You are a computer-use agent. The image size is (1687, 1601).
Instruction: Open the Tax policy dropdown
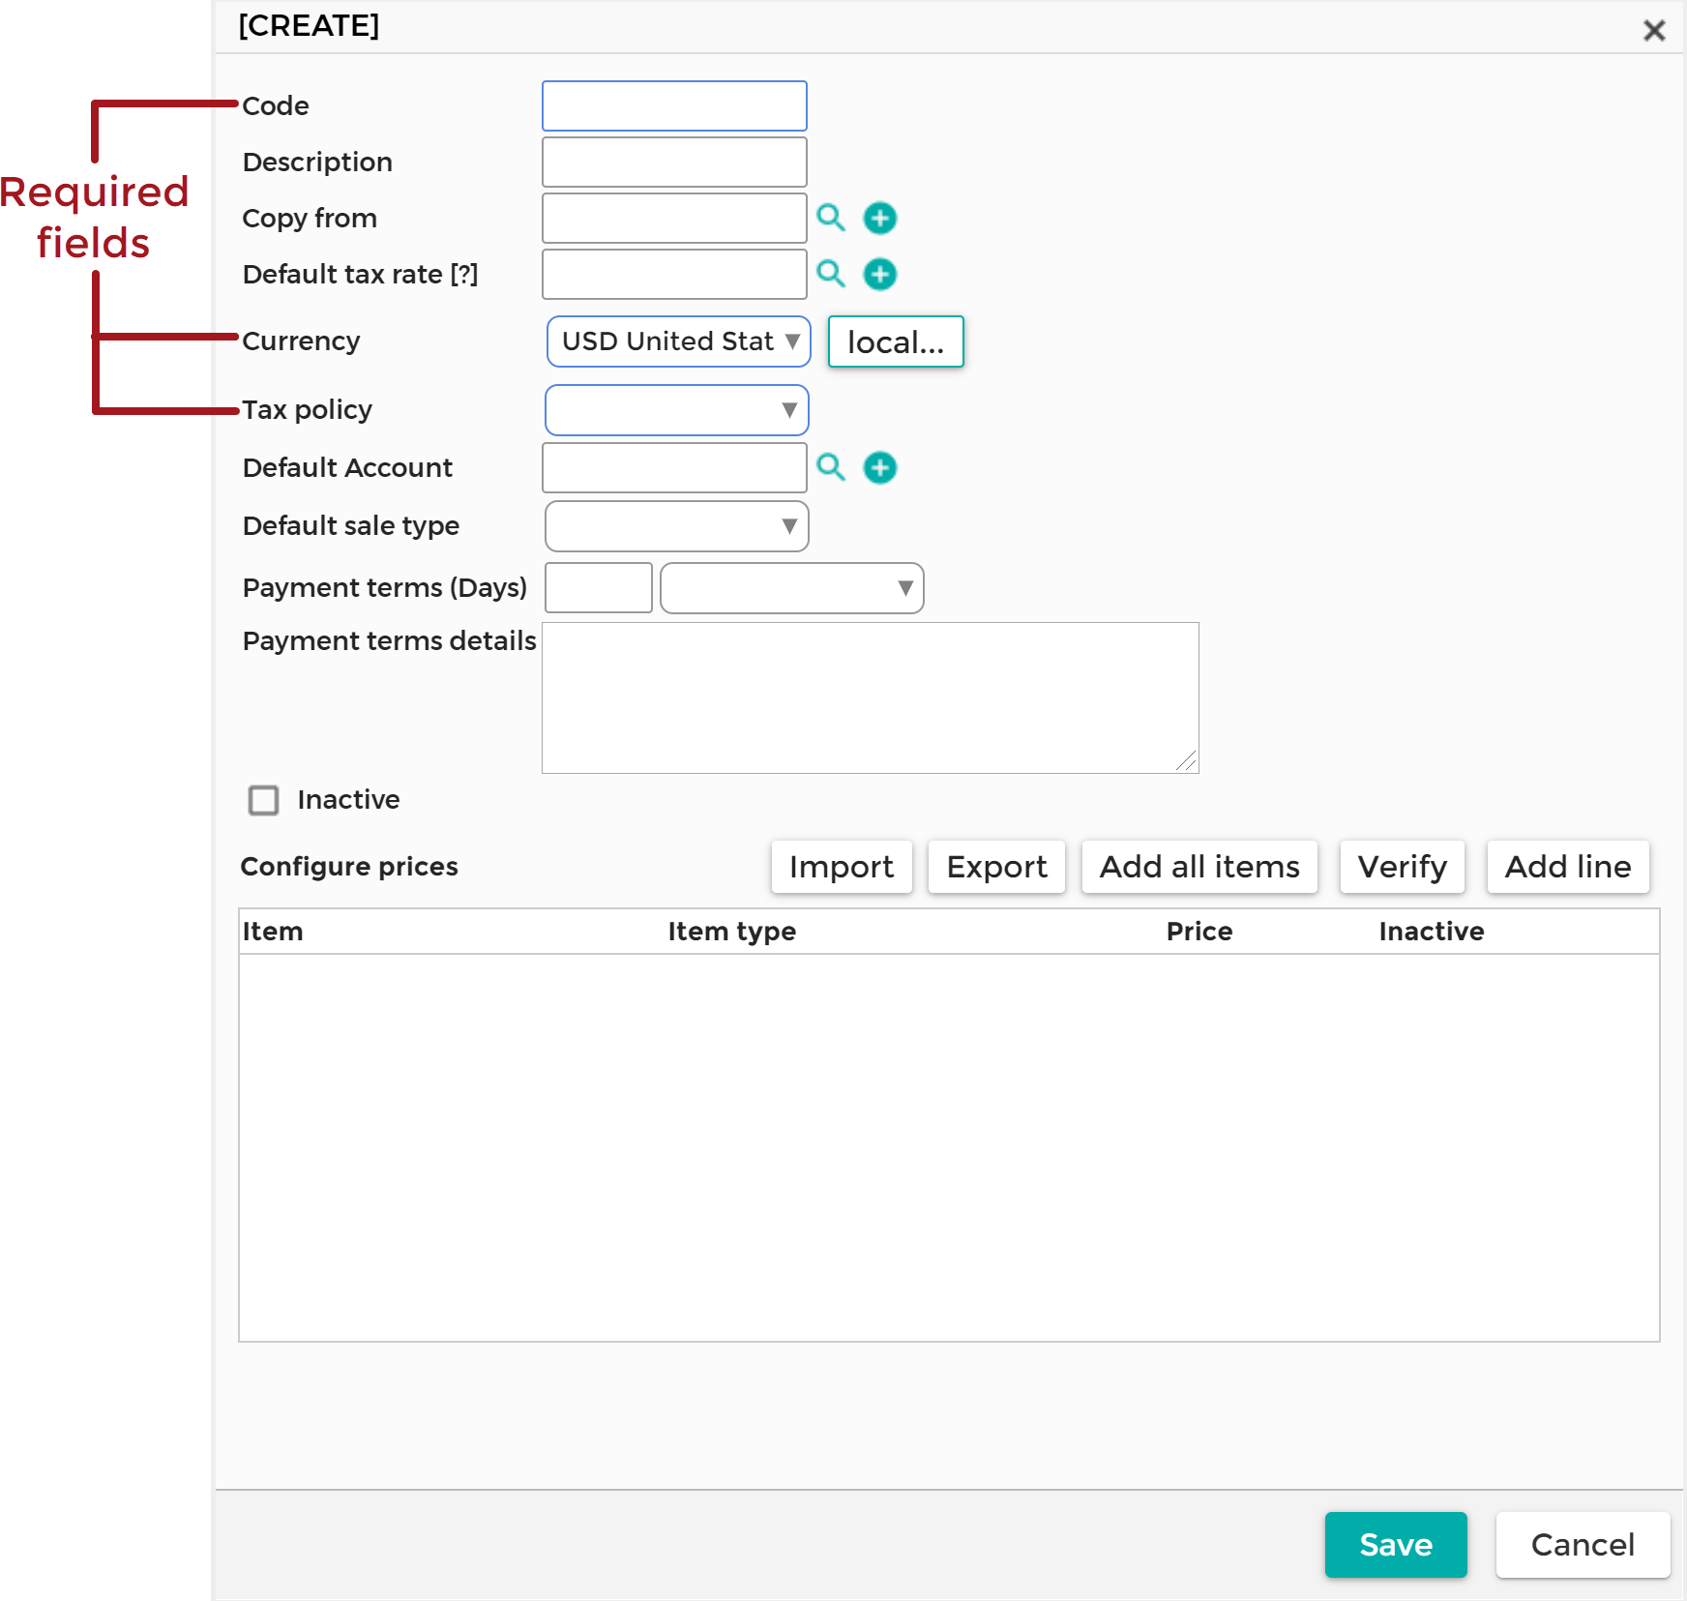pyautogui.click(x=677, y=410)
